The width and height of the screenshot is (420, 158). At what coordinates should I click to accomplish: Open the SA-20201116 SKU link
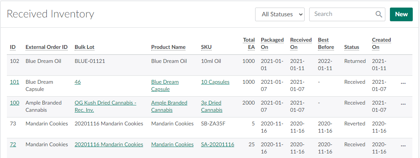coord(217,144)
